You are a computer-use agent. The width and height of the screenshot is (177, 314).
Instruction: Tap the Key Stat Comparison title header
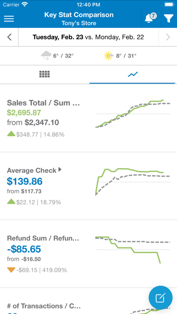[x=79, y=15]
